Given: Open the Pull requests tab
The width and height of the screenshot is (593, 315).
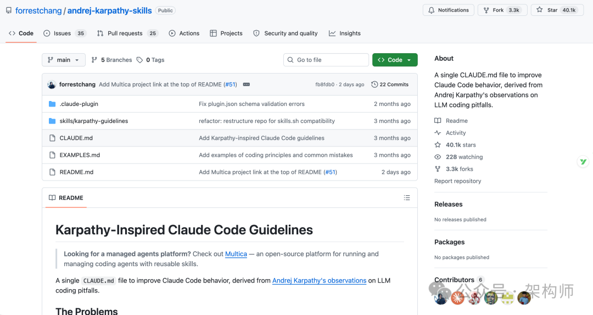Looking at the screenshot, I should (128, 33).
